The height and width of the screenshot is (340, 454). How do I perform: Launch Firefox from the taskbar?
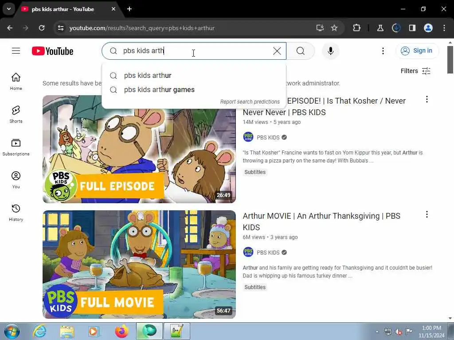click(121, 331)
